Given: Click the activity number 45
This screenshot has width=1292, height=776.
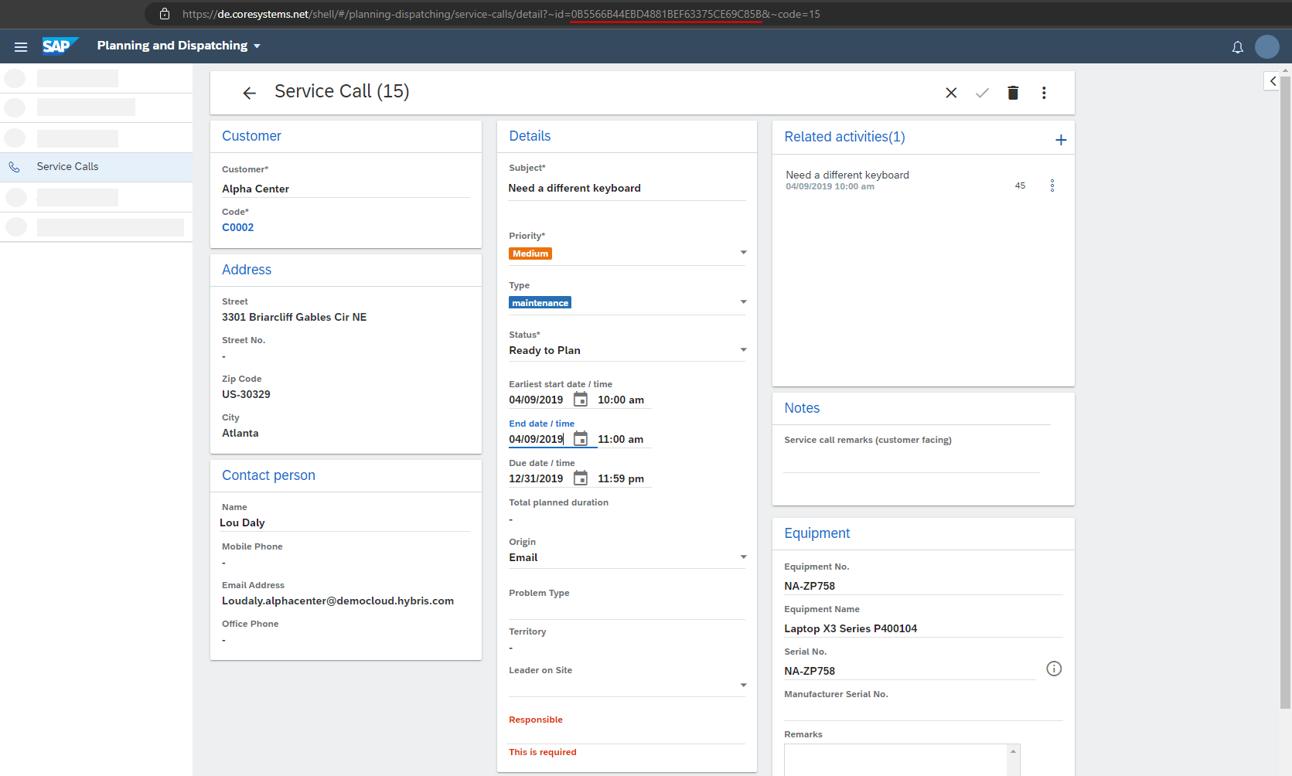Looking at the screenshot, I should tap(1020, 185).
